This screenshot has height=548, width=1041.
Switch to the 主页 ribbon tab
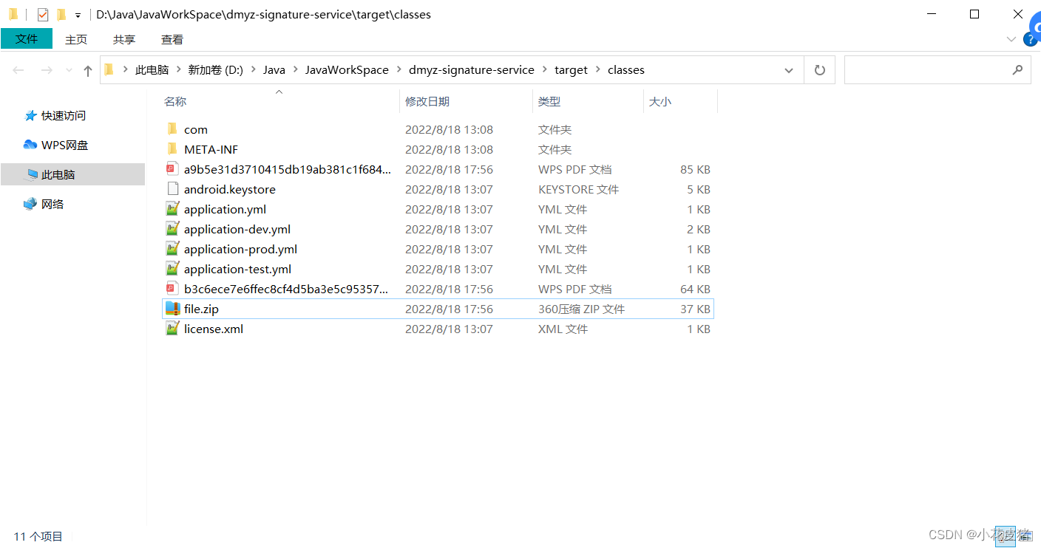coord(76,40)
